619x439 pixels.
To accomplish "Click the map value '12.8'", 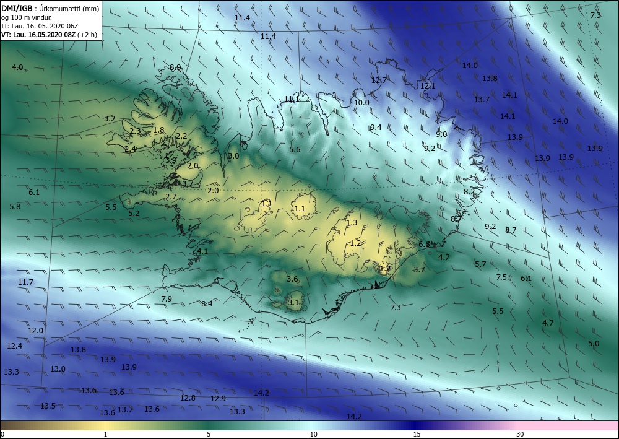I will (x=188, y=398).
